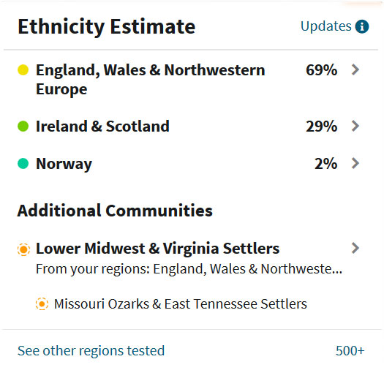Click the orange icon beside Missouri Ozarks
Screen dimensions: 384x370
(x=42, y=304)
